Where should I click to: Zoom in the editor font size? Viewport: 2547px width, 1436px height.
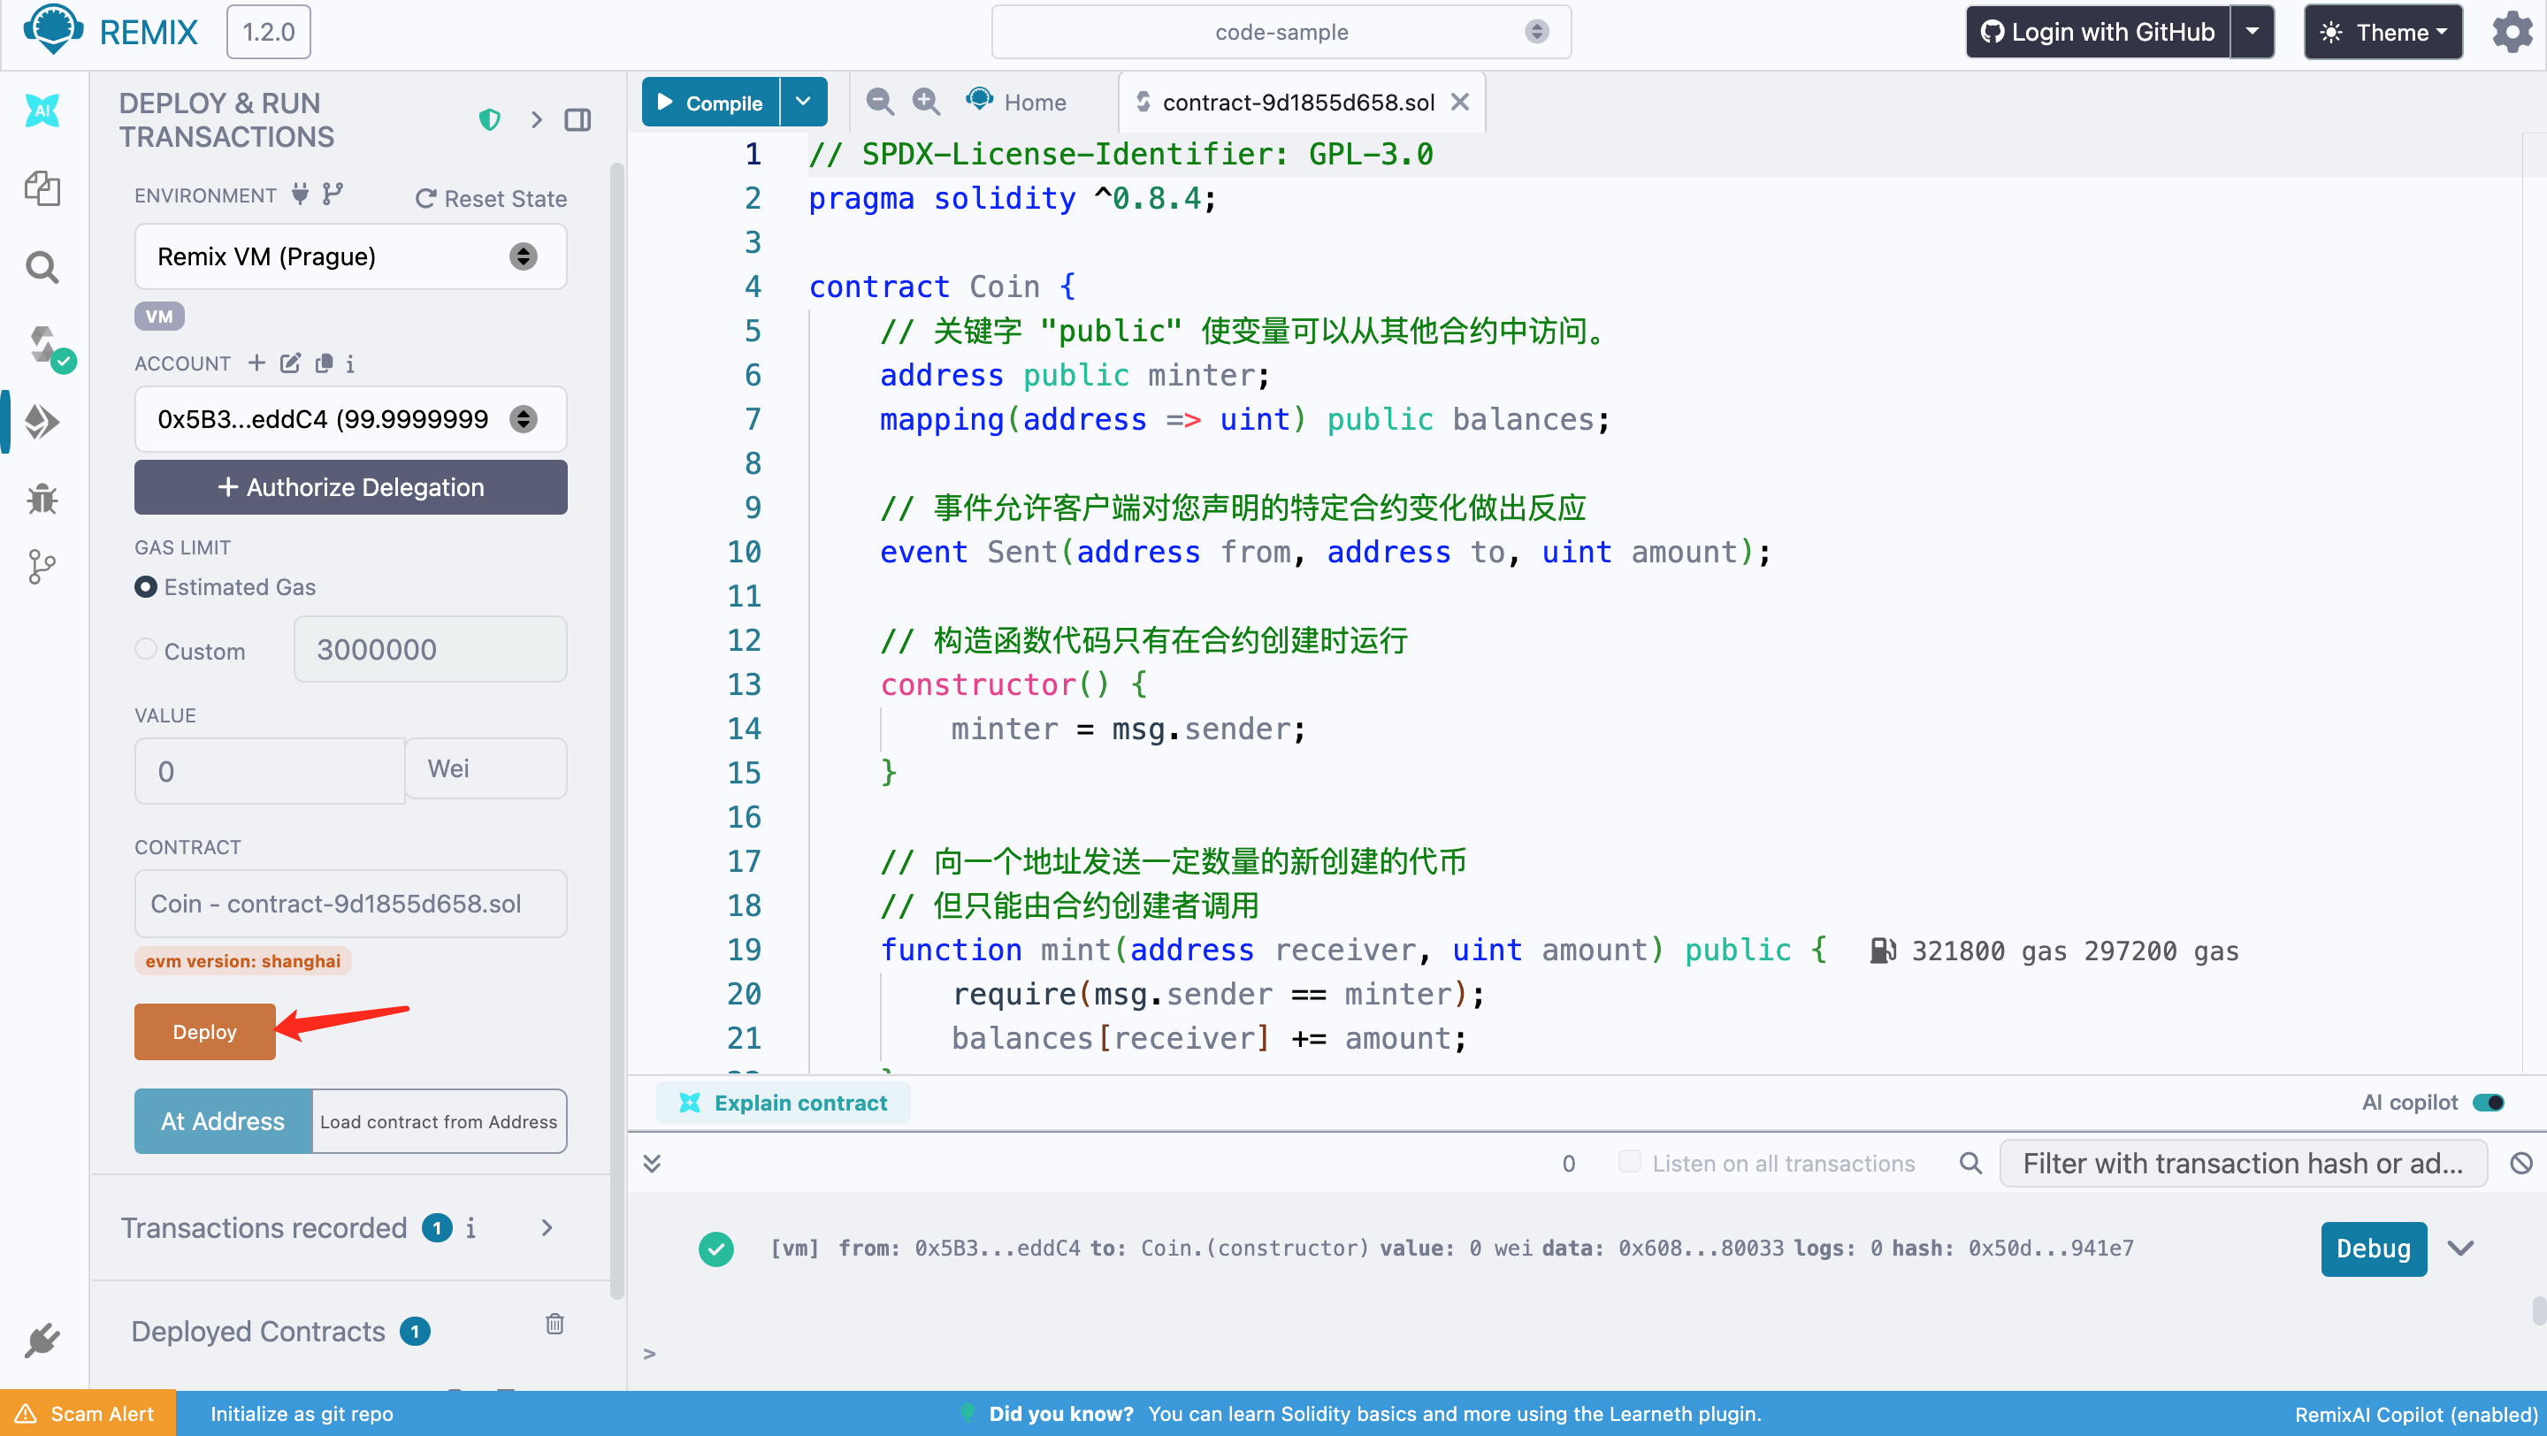925,102
